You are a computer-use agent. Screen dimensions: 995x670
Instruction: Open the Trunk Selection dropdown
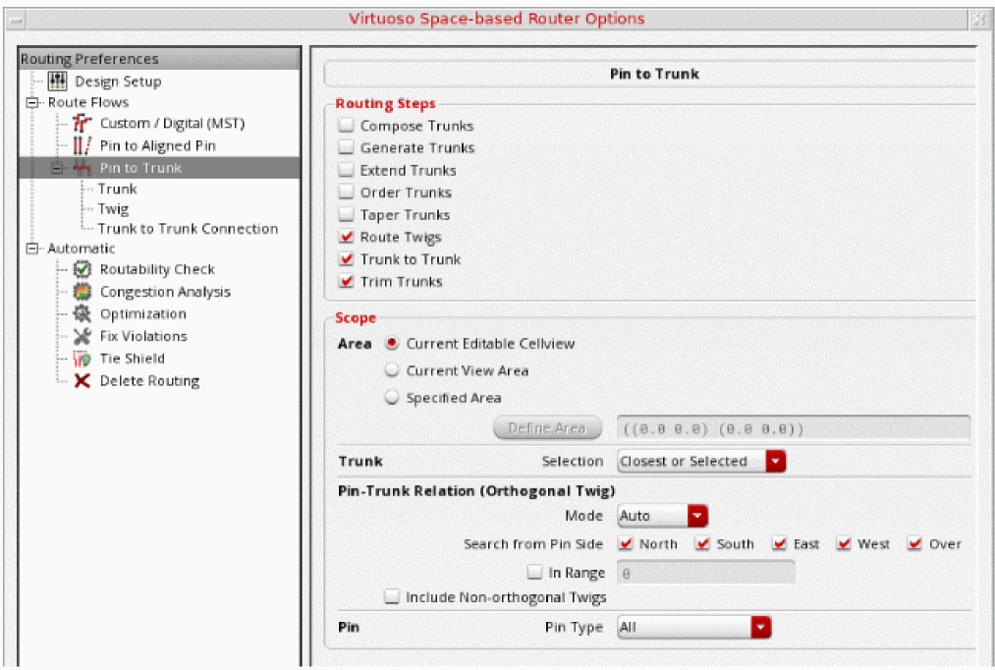pyautogui.click(x=702, y=462)
